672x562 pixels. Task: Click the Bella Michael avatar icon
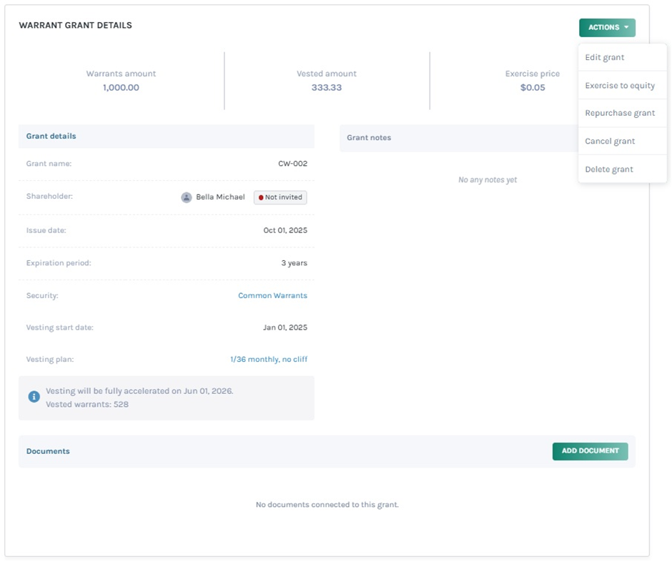coord(186,197)
